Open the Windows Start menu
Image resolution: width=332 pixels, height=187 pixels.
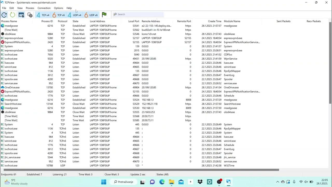(x=103, y=182)
